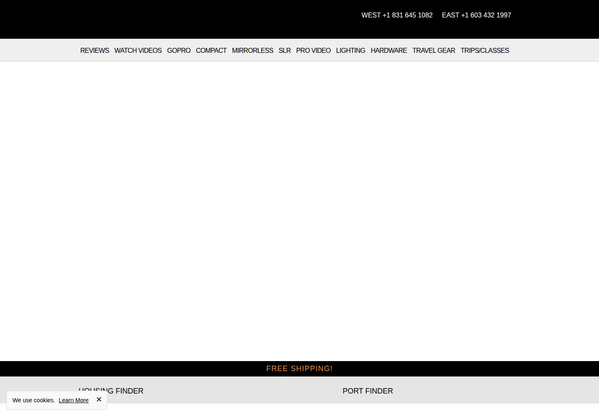Open the GoPro category
Viewport: 599px width, 416px height.
tap(179, 50)
